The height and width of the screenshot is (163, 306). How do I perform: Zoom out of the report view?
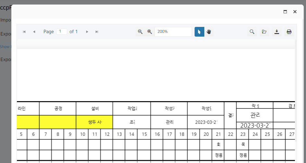point(140,32)
